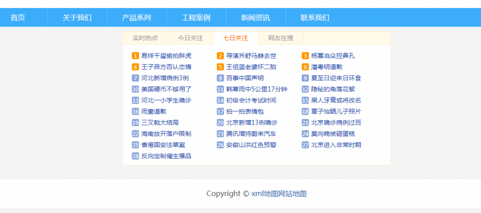This screenshot has width=481, height=213.
Task: Open the link 三叉戟大结局
Action: point(160,123)
